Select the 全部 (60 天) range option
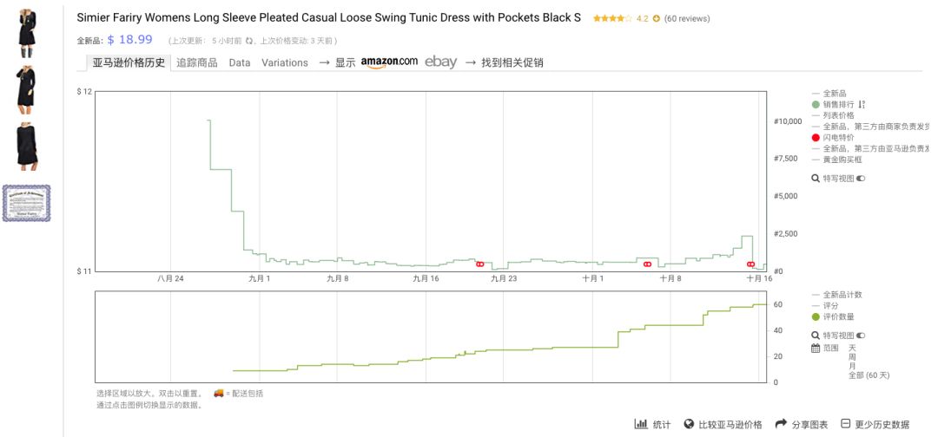 (x=869, y=375)
